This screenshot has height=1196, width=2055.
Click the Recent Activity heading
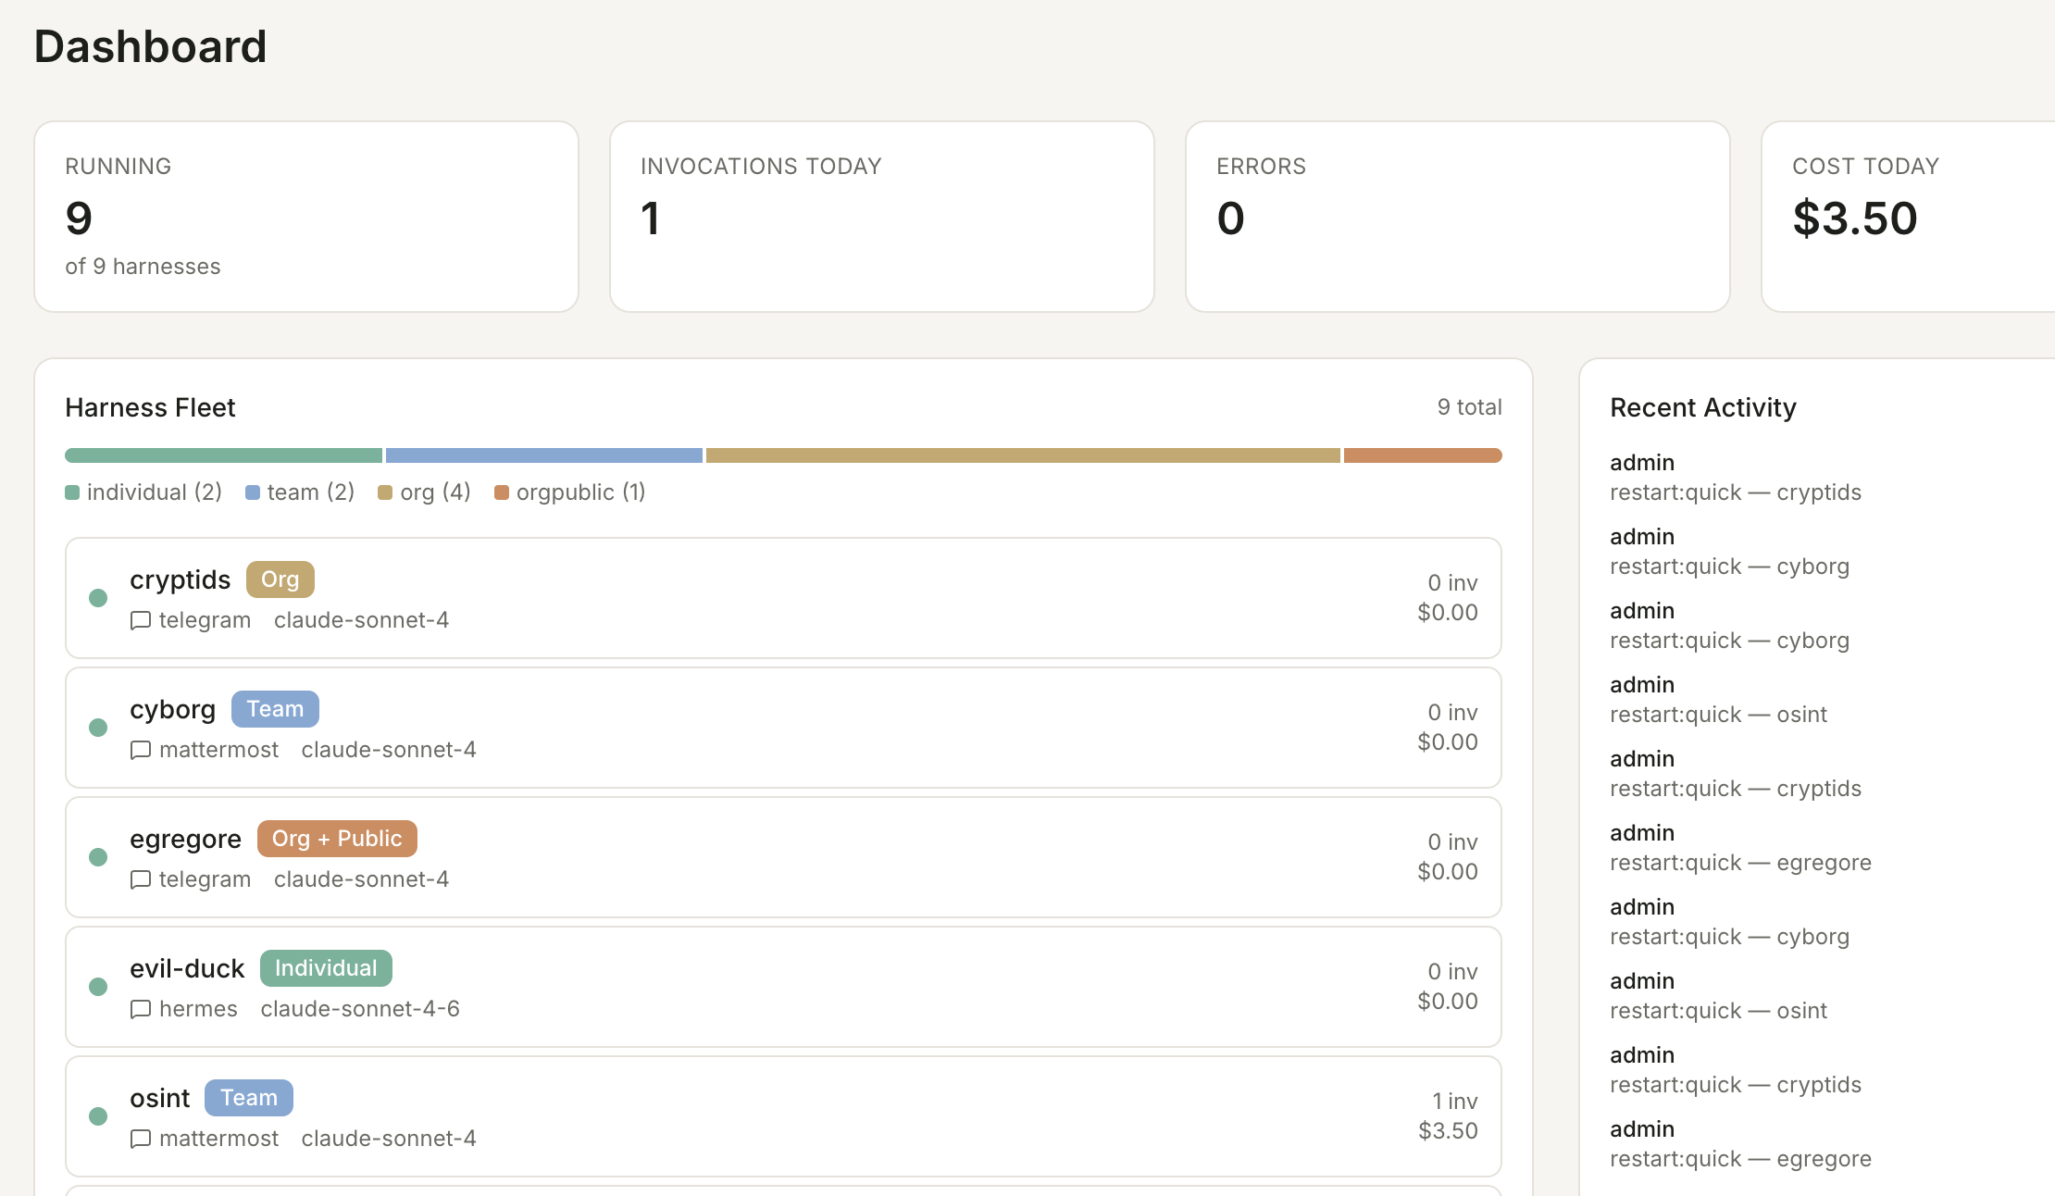pyautogui.click(x=1703, y=408)
